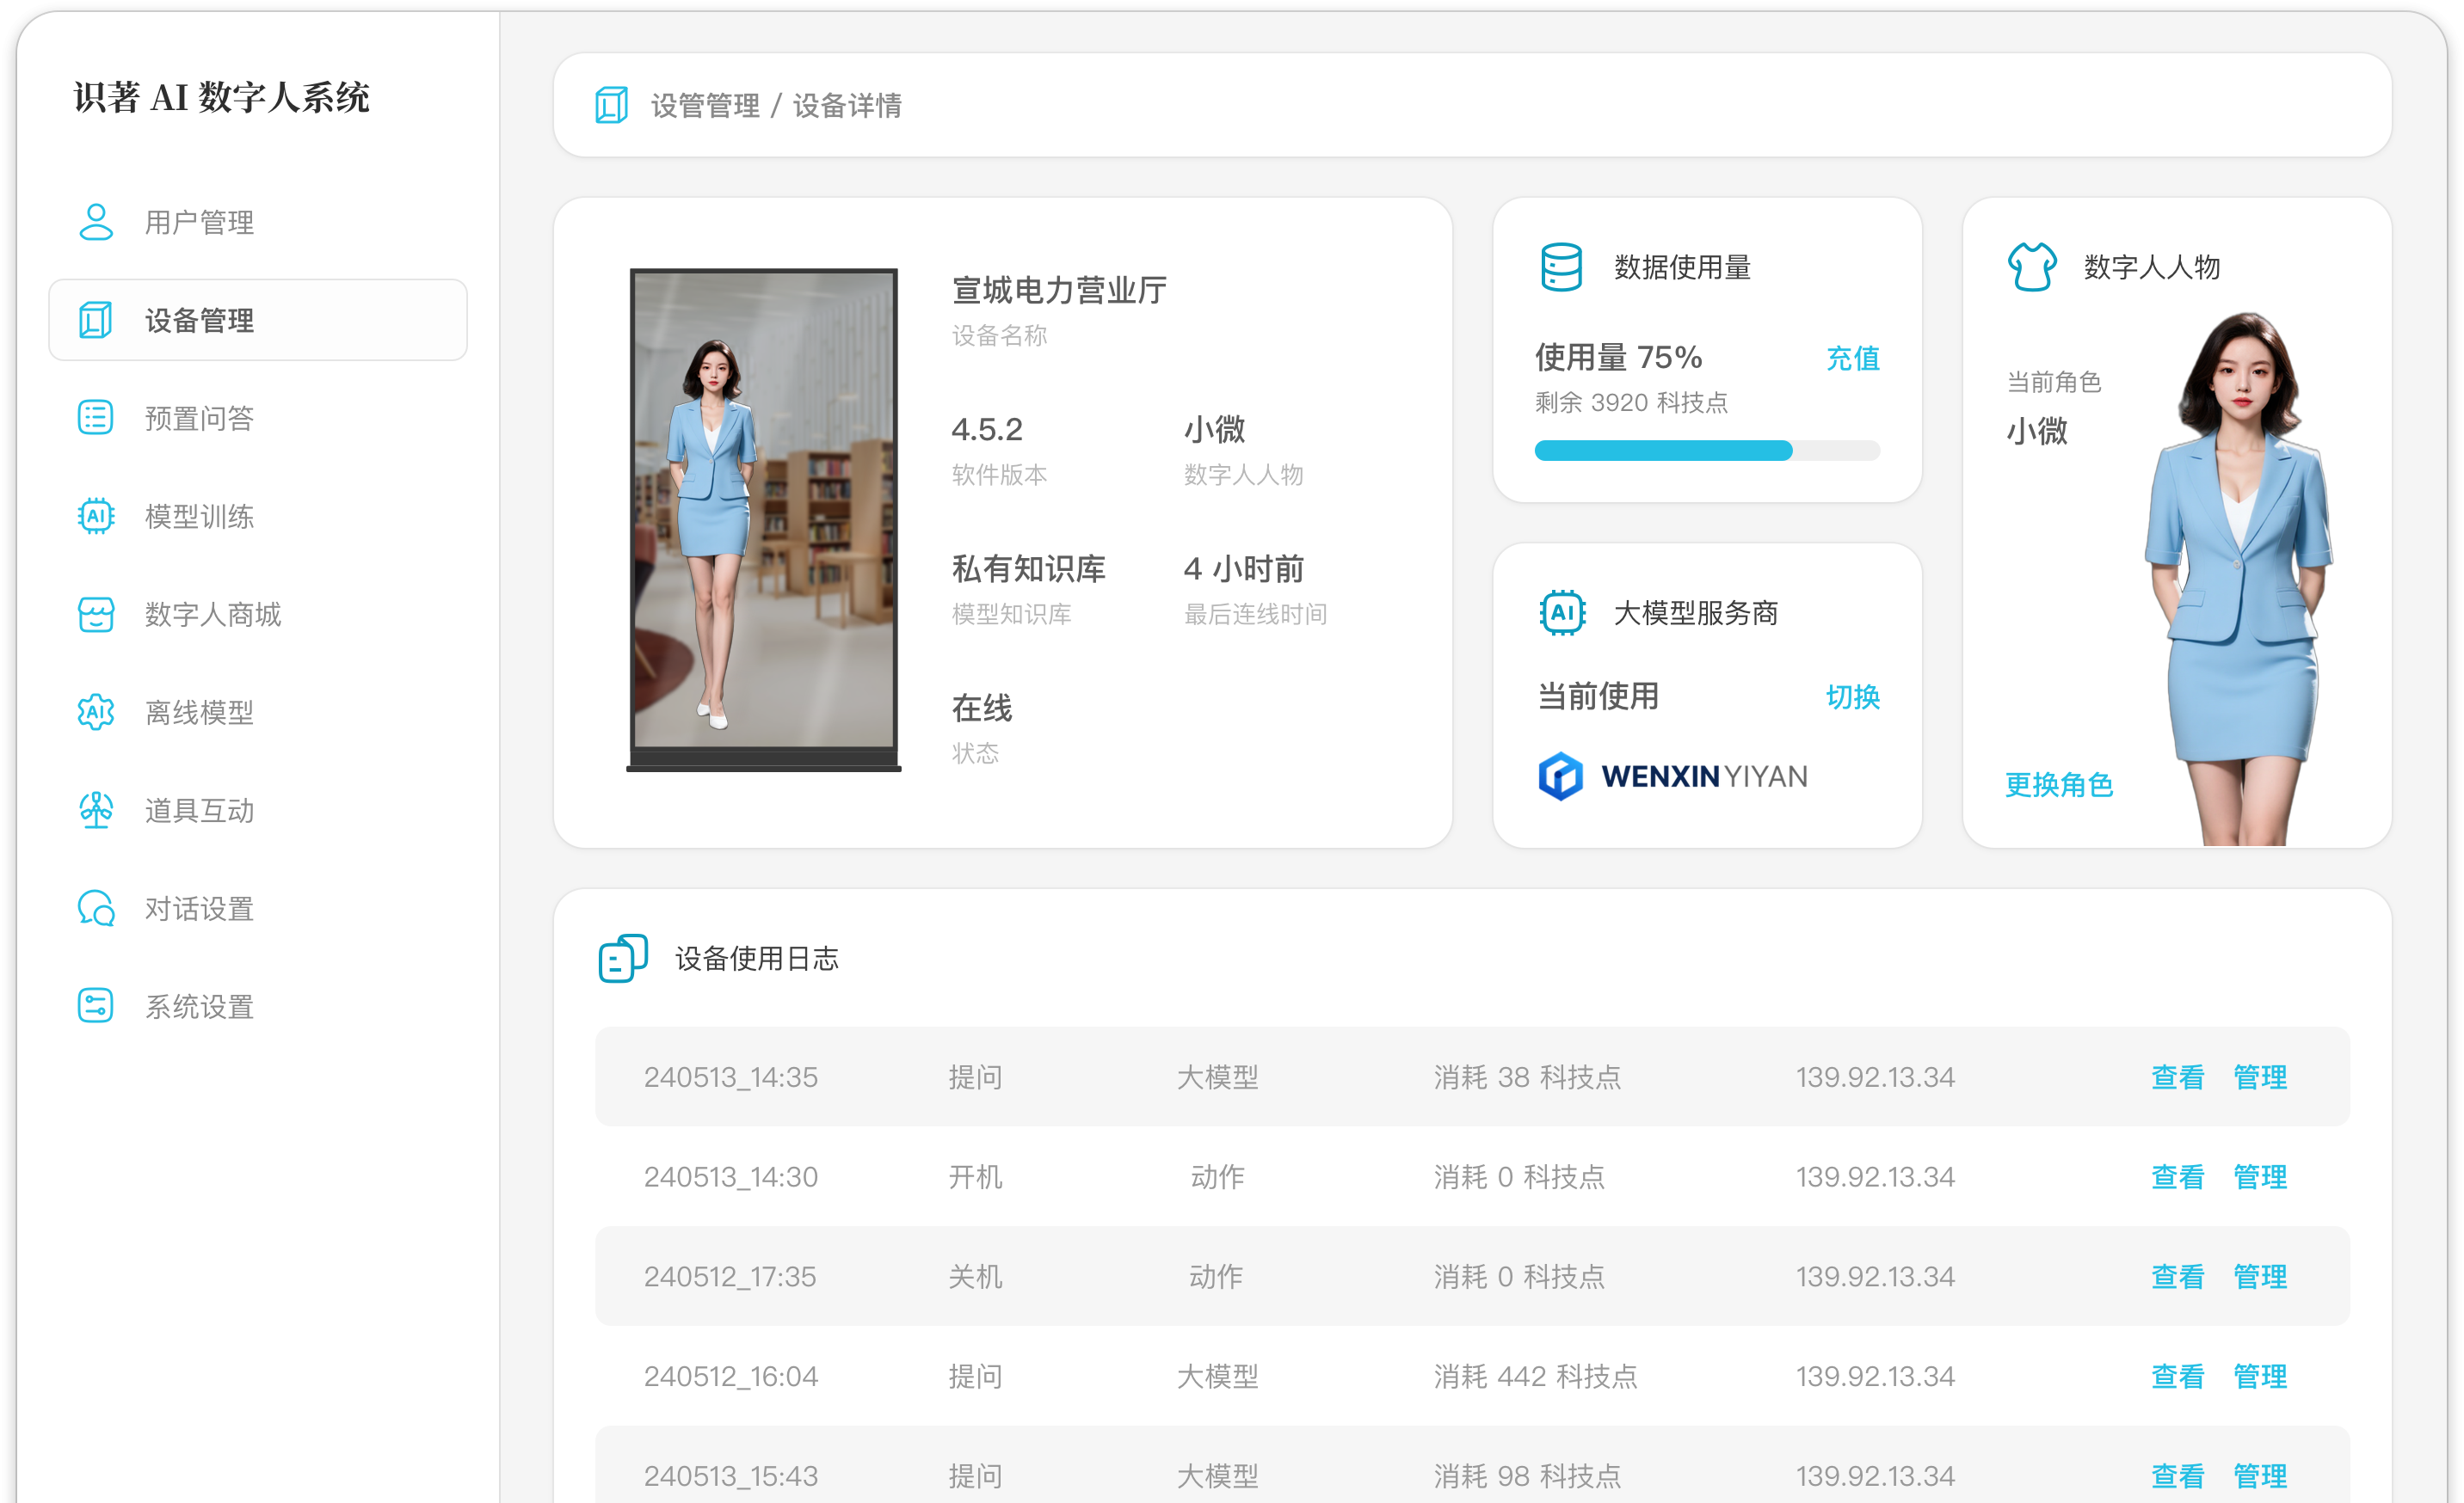Click the 道具互动 sidebar icon
This screenshot has width=2464, height=1503.
click(x=96, y=809)
